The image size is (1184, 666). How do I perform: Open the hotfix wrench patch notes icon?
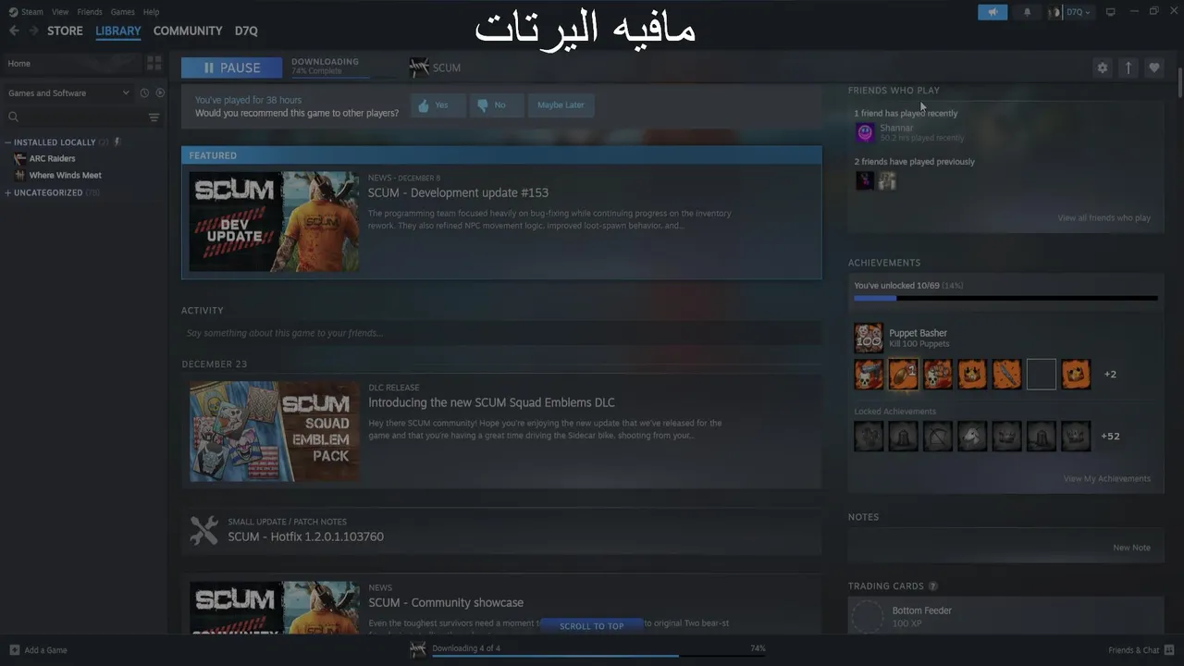click(203, 530)
